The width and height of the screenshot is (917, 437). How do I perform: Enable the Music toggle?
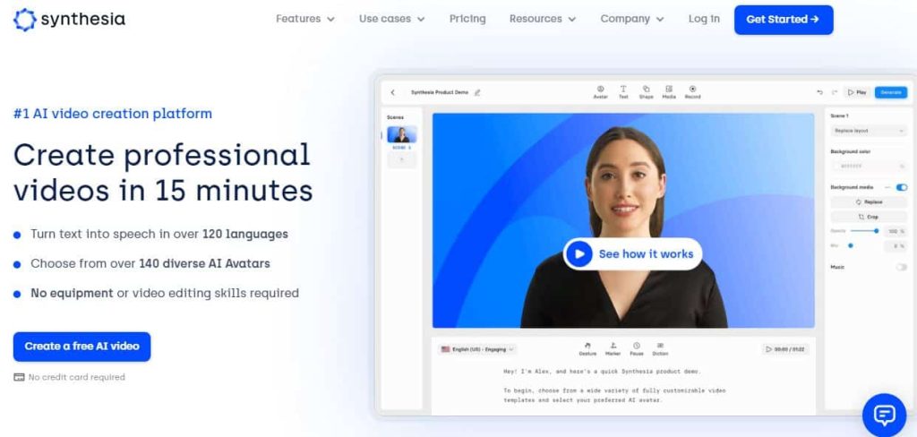pos(901,267)
